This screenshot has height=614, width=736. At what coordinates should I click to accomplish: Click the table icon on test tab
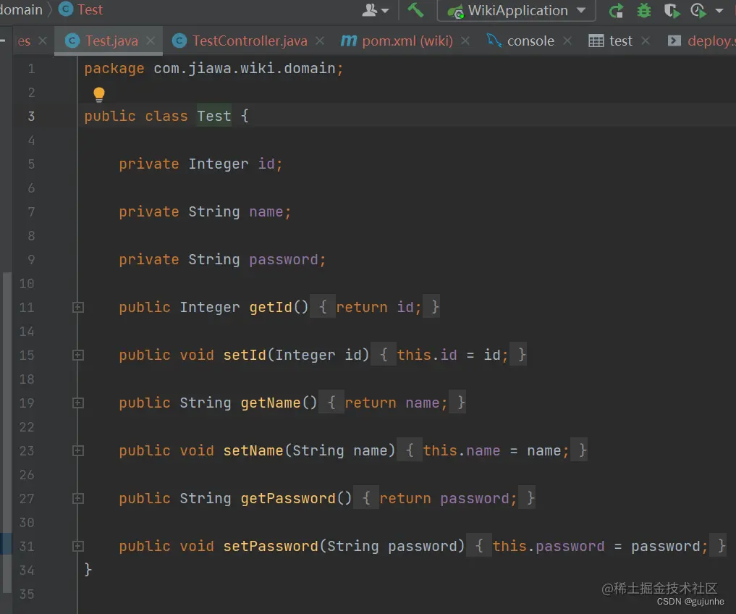pyautogui.click(x=596, y=41)
